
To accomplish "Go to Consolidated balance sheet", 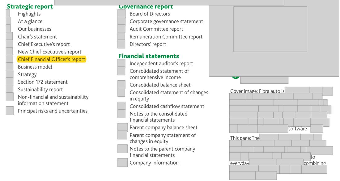I will [160, 85].
